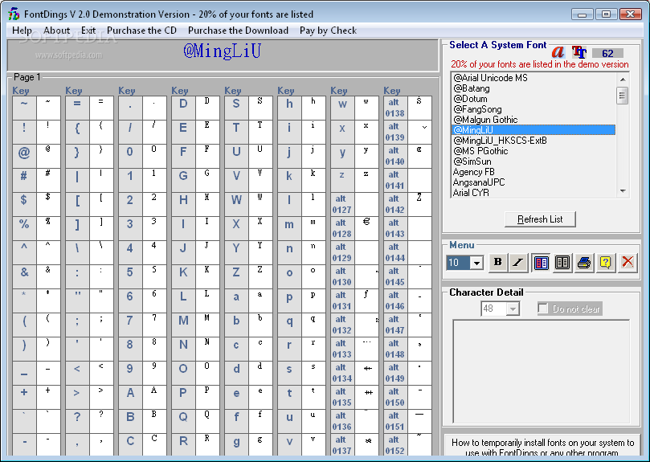Click the Character Detail preview box
Viewport: 650px width, 462px height.
(541, 371)
